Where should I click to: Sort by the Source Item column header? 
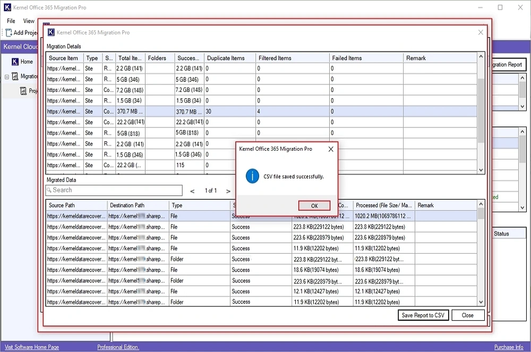coord(63,58)
